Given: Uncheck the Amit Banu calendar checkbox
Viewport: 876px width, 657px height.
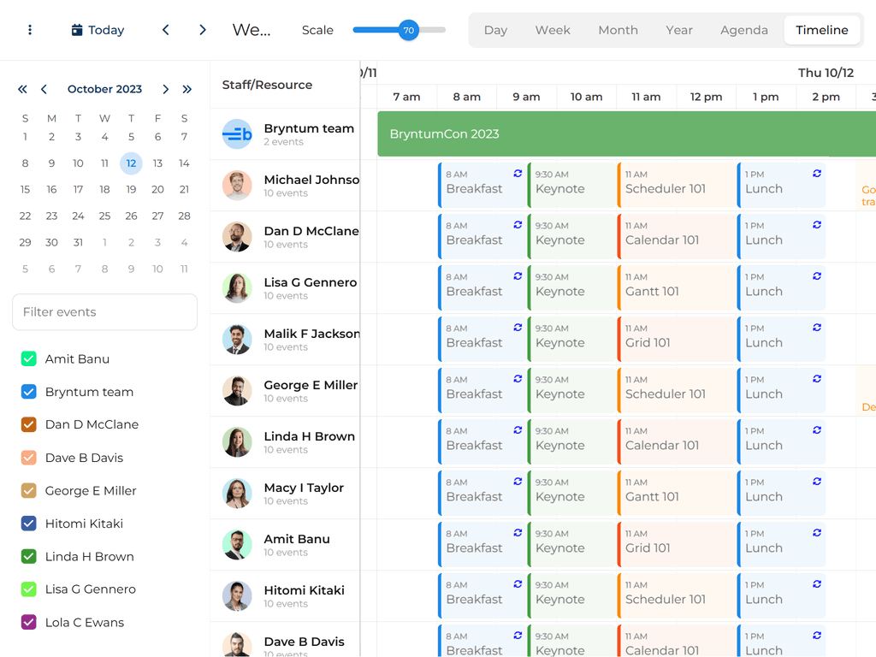Looking at the screenshot, I should 28,359.
